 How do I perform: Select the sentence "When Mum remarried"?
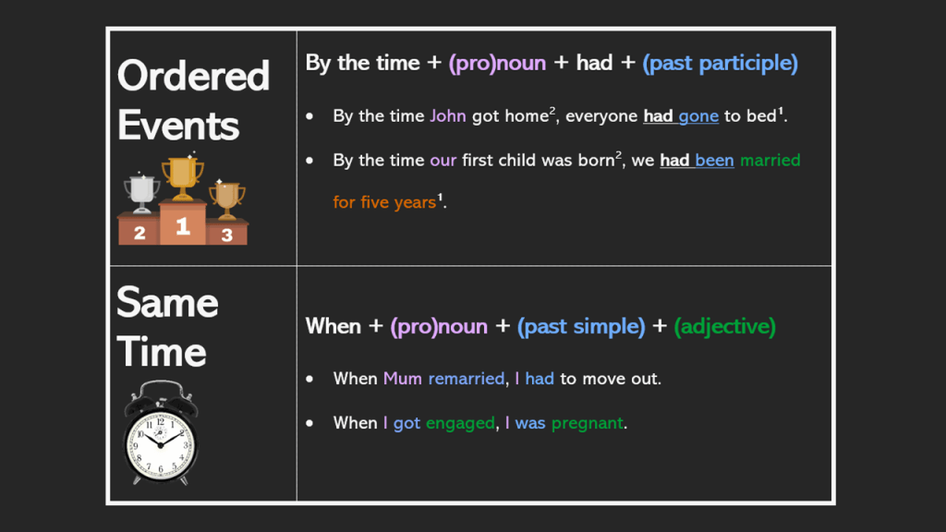418,379
